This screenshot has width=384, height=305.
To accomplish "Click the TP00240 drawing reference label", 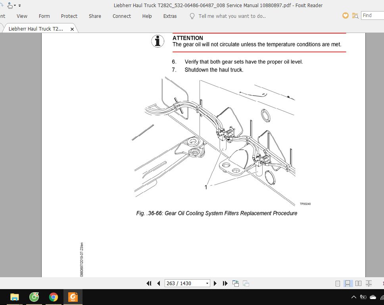I will pos(305,204).
